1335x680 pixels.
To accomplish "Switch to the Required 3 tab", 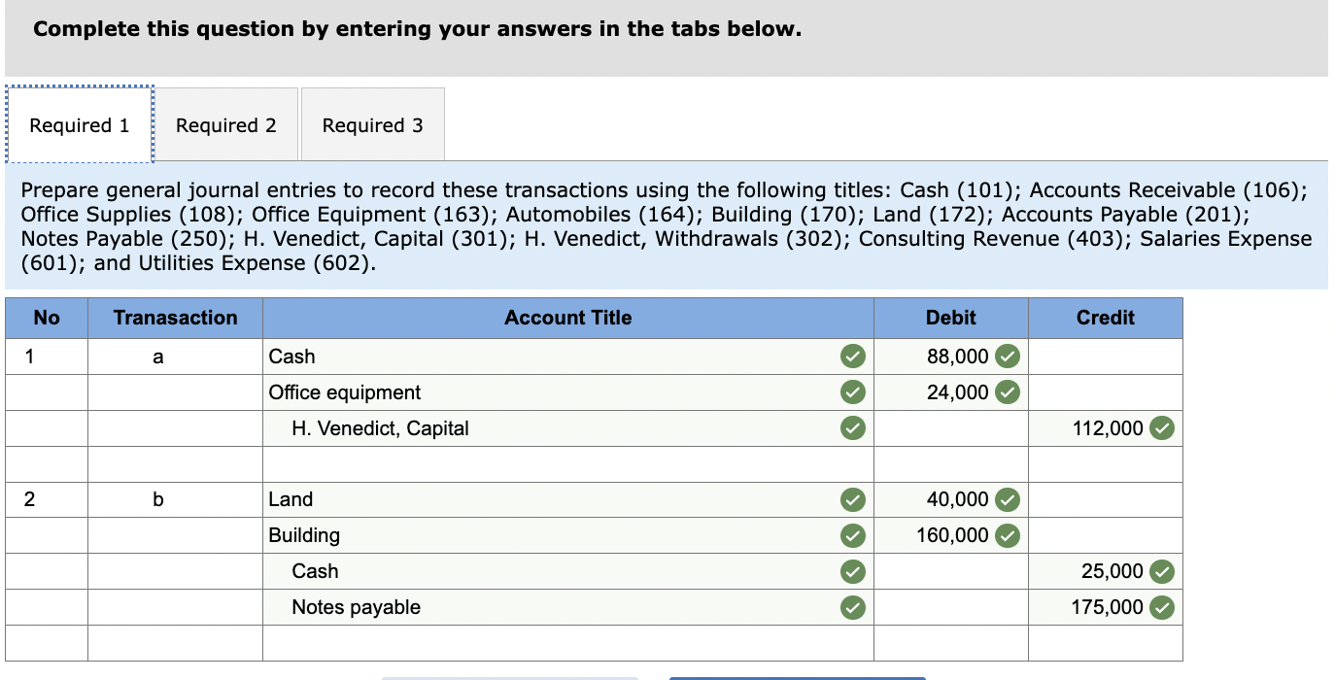I will click(x=372, y=124).
